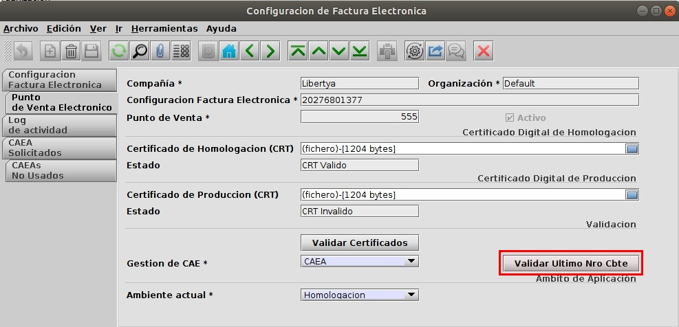Open history records clock icon
The height and width of the screenshot is (327, 679).
click(x=208, y=52)
